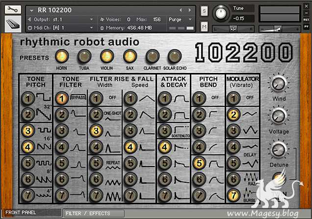
Task: Toggle Tone Pitch button 7 4' wave
Action: coord(28,195)
